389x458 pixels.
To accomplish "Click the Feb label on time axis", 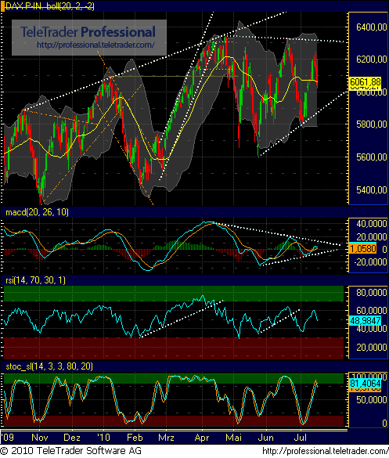I will point(135,438).
